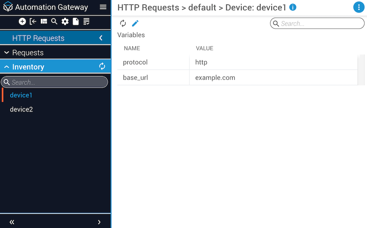Collapse sidebar with double left arrow
Screen dimensions: 367x228
tap(12, 222)
